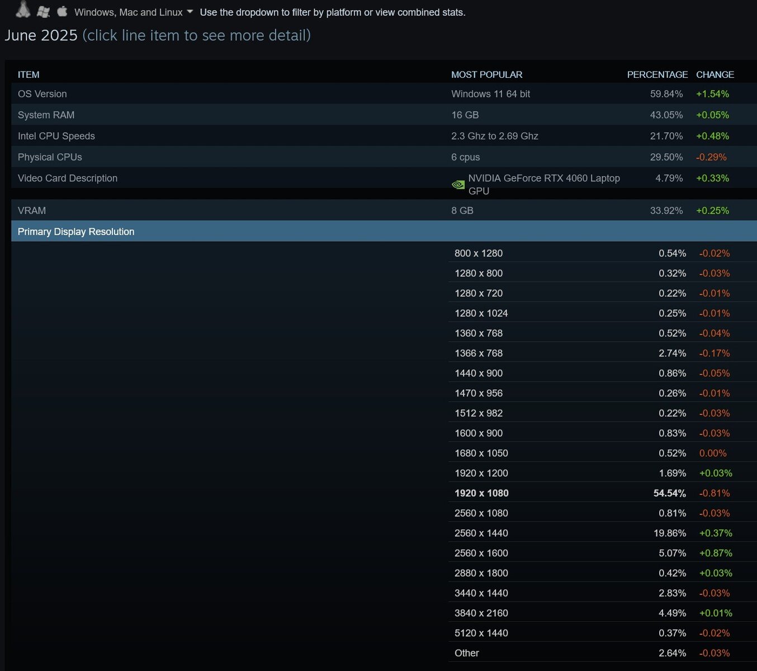The image size is (757, 671).
Task: Click the 3840 x 2160 resolution row
Action: tap(603, 613)
